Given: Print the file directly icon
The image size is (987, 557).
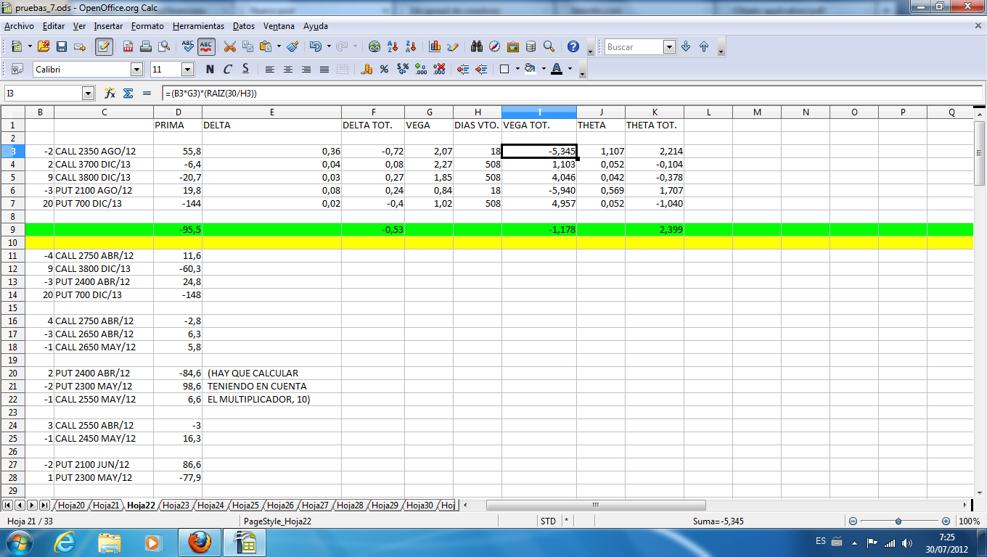Looking at the screenshot, I should tap(146, 46).
